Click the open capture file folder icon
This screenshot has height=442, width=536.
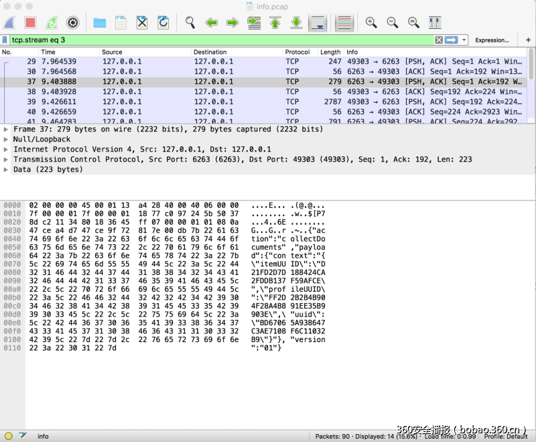click(x=100, y=23)
